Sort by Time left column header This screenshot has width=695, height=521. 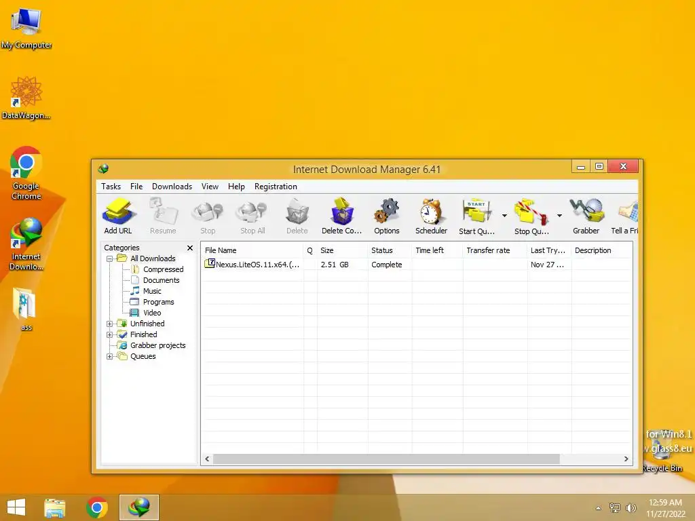tap(437, 250)
